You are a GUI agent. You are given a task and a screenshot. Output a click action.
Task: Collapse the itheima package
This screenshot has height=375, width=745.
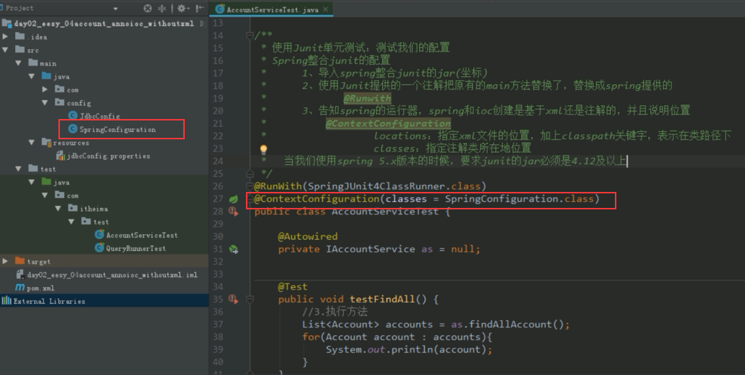click(58, 208)
